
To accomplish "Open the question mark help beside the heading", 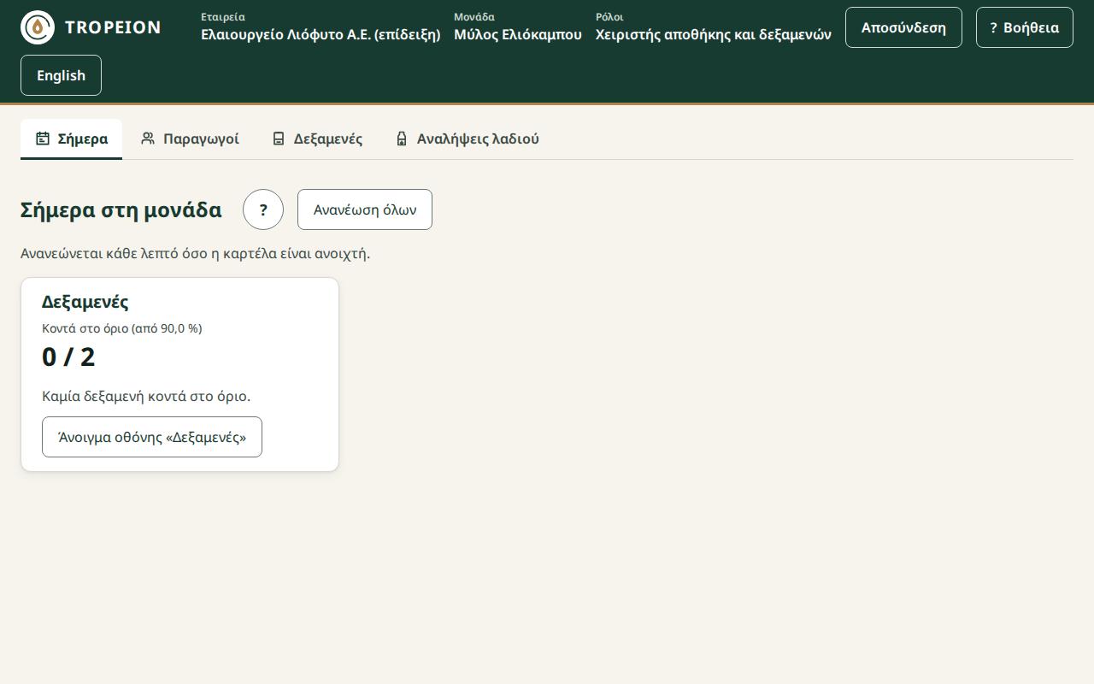I will pos(263,209).
